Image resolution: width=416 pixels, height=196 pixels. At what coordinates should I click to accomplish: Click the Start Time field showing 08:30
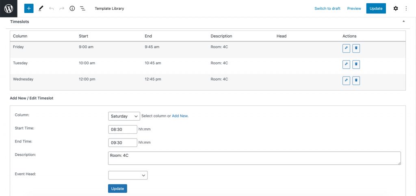click(x=123, y=129)
